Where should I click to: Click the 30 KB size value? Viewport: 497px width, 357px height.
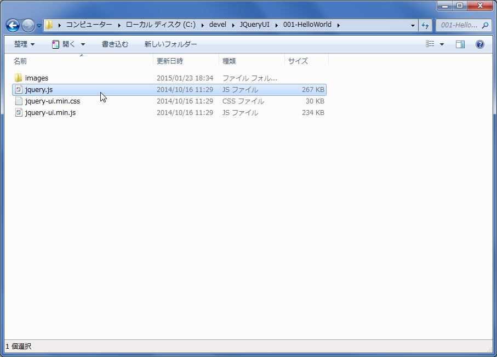click(315, 101)
